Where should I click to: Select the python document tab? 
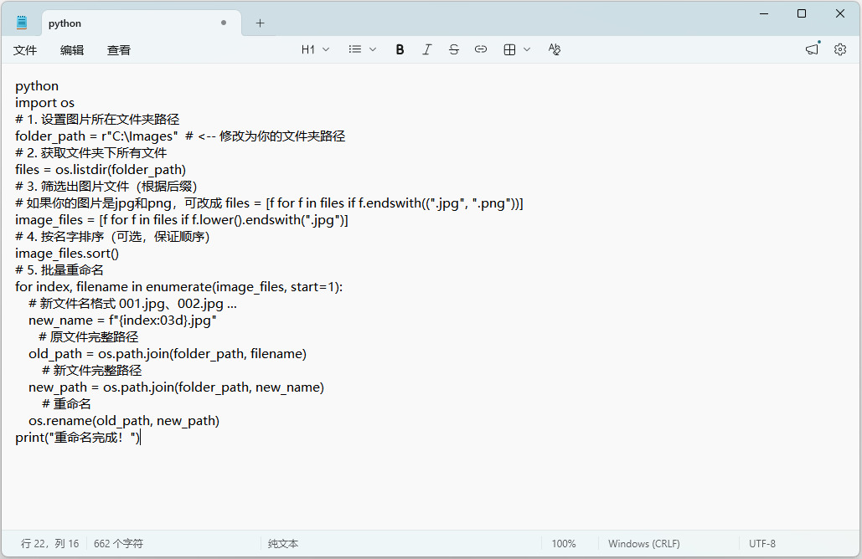[142, 23]
